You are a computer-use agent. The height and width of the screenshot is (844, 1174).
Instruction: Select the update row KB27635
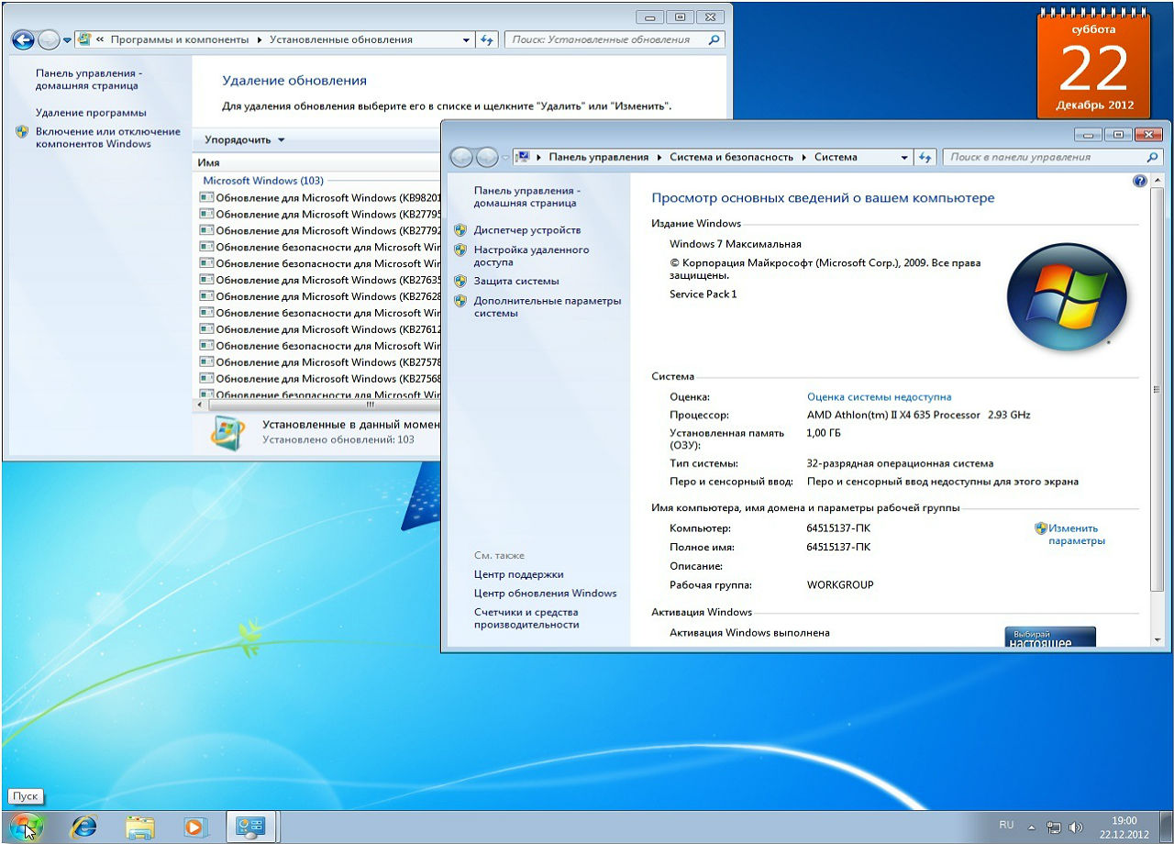click(x=319, y=280)
